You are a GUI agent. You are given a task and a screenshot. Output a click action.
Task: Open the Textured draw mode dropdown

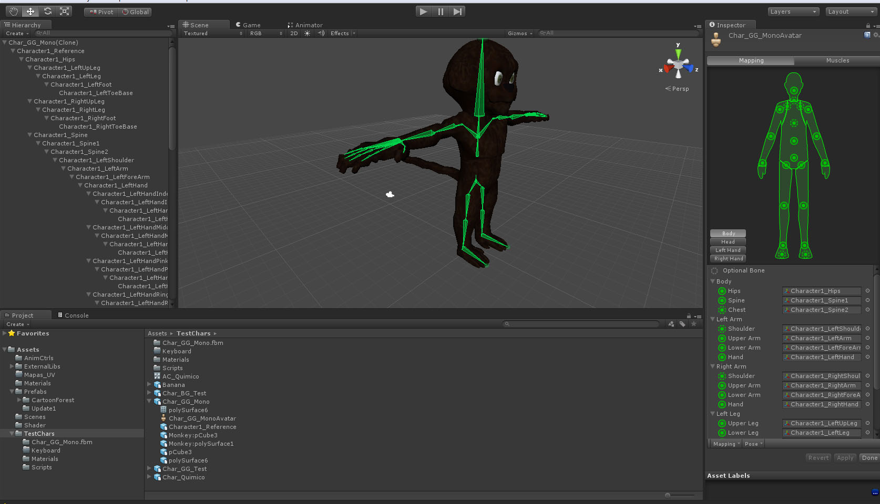[213, 33]
